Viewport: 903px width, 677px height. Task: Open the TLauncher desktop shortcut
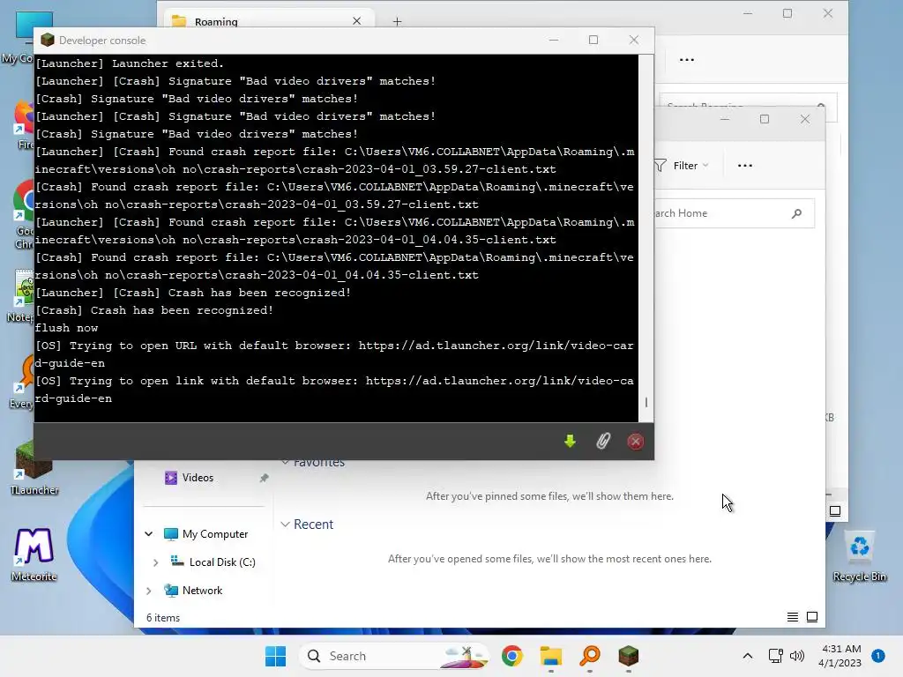point(34,469)
